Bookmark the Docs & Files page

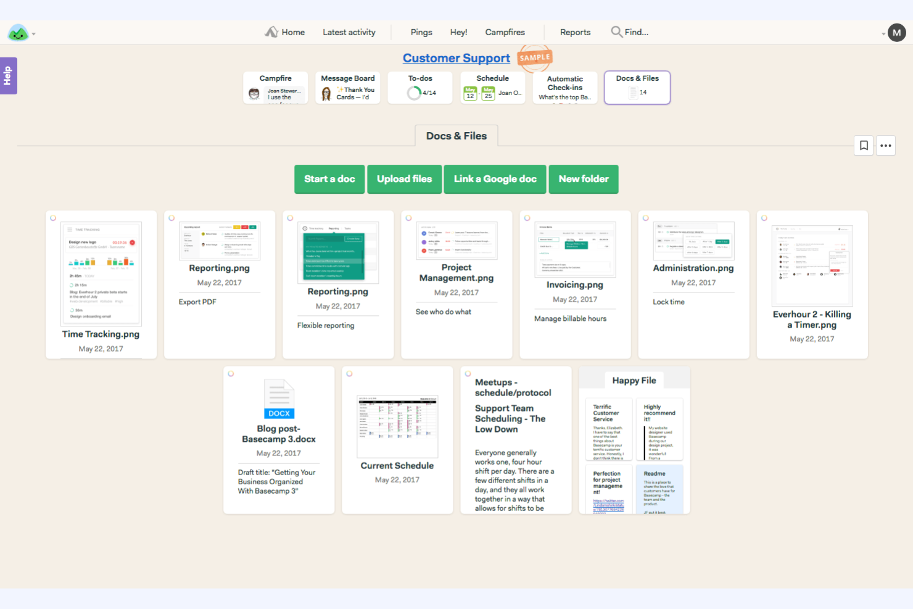(864, 145)
